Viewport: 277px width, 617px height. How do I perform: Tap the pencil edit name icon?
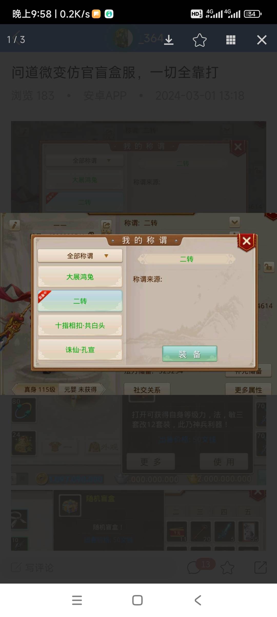tap(15, 225)
